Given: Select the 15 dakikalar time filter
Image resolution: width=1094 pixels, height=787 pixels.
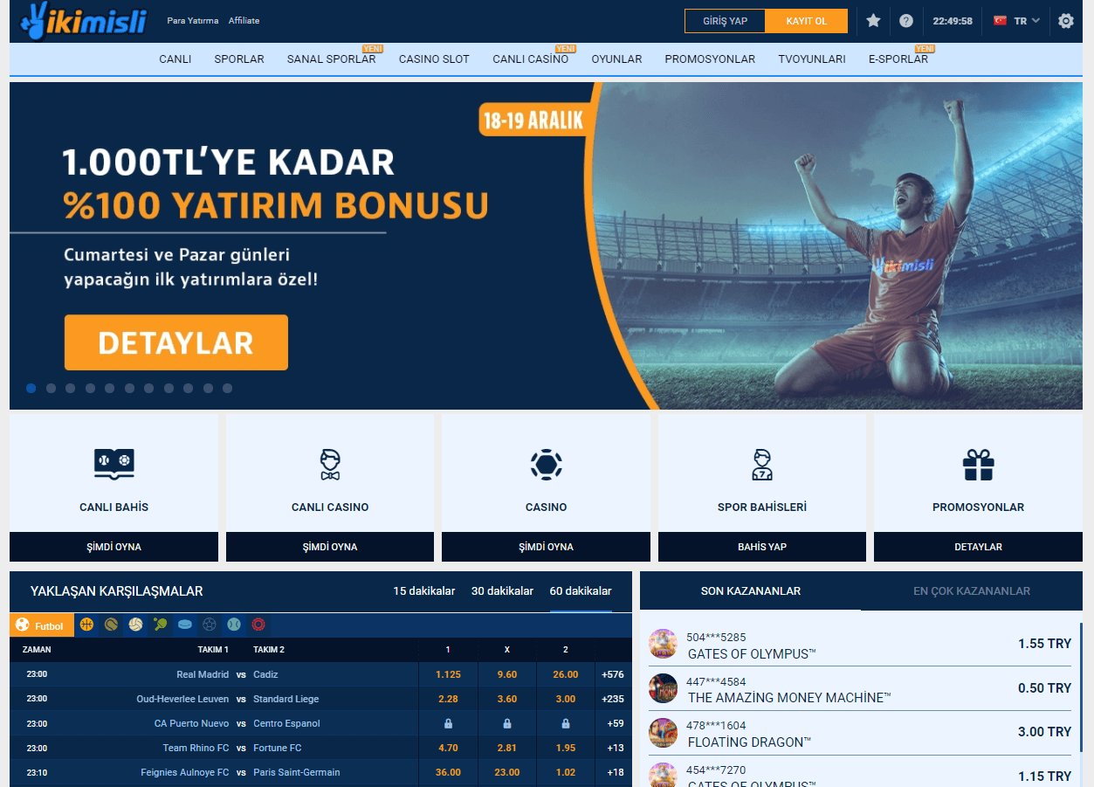Looking at the screenshot, I should (x=423, y=591).
